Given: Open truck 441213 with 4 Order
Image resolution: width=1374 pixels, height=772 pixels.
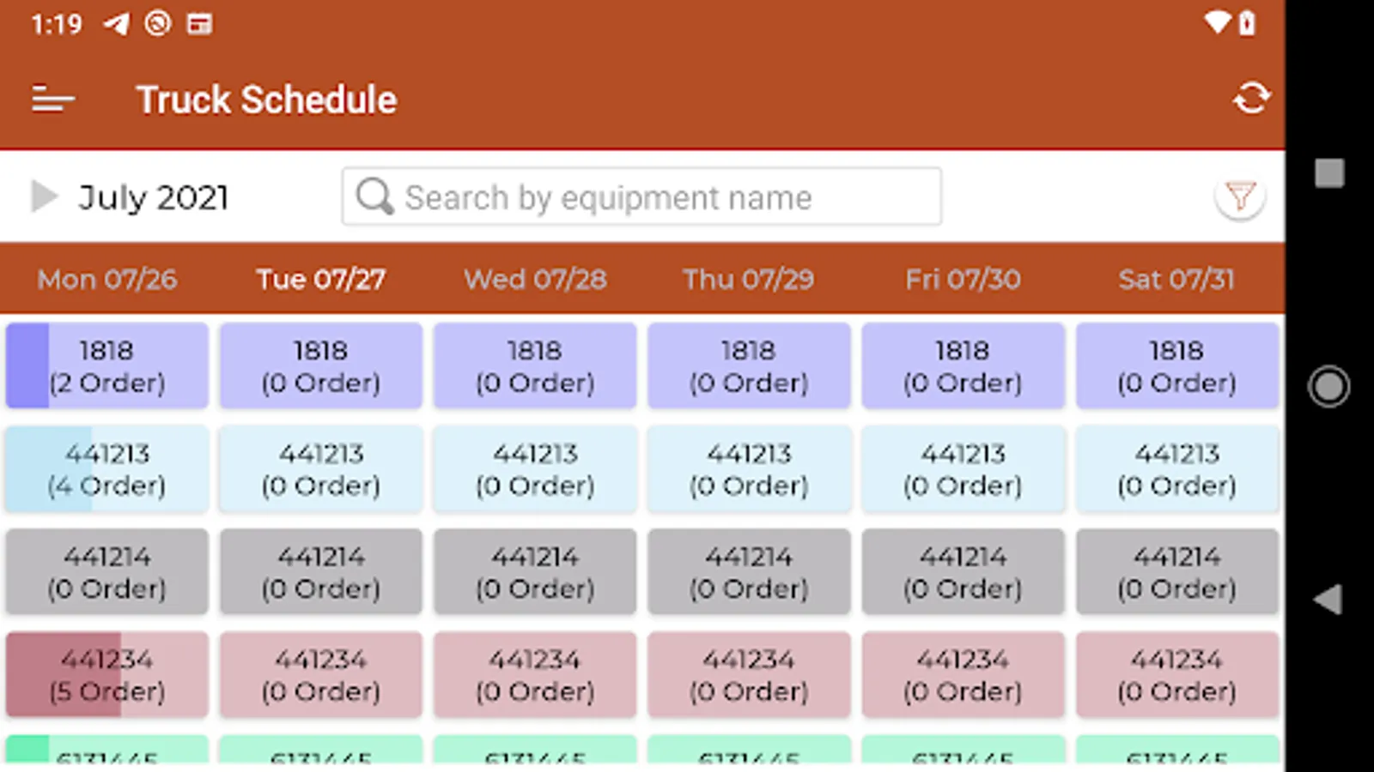Looking at the screenshot, I should (107, 468).
